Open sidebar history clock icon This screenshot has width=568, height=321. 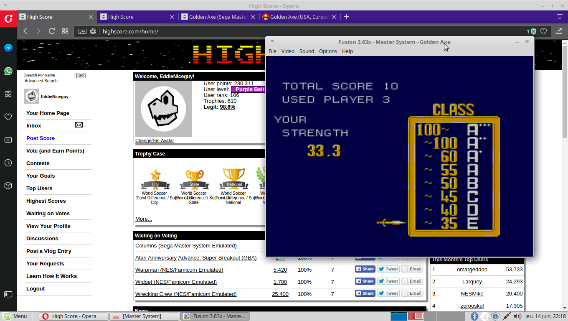pyautogui.click(x=8, y=163)
